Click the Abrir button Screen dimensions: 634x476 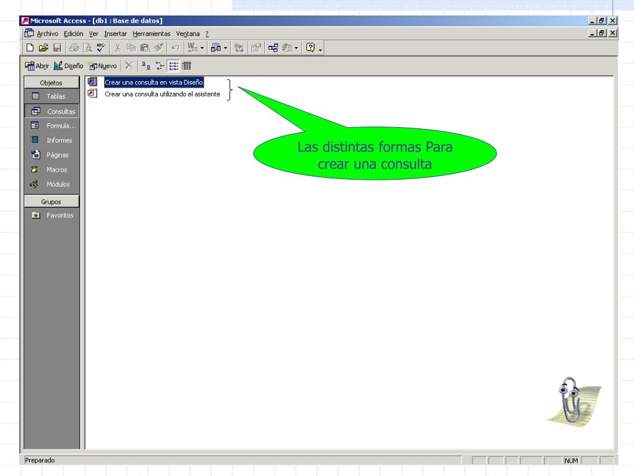37,66
